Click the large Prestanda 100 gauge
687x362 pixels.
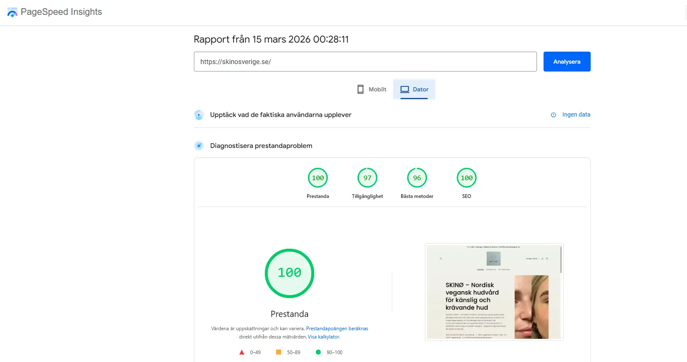pos(289,273)
